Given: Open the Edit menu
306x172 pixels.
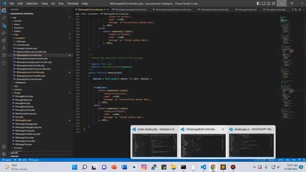Looking at the screenshot, I should [20, 3].
